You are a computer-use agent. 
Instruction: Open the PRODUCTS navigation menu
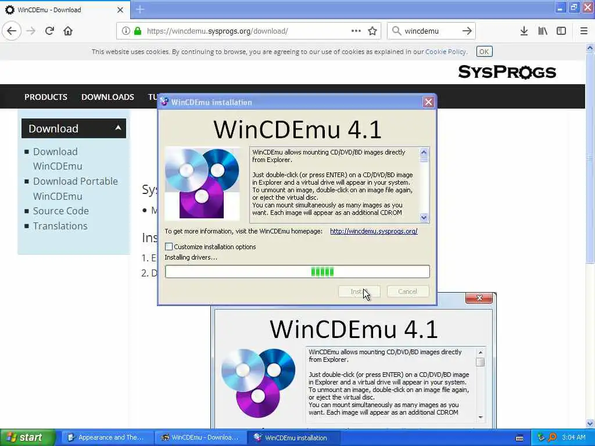46,97
